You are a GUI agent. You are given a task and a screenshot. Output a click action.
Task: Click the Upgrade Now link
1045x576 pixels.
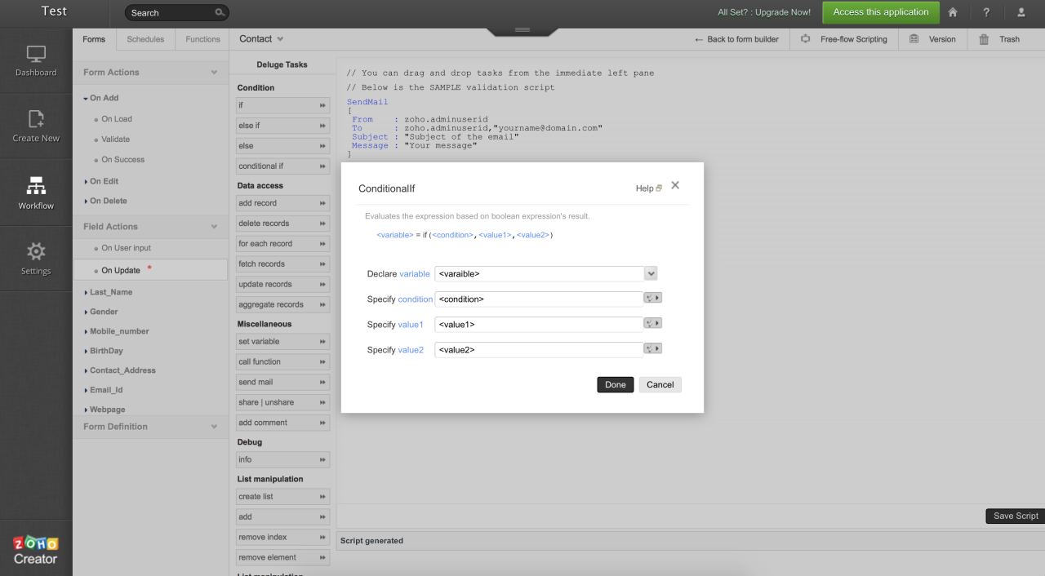[x=784, y=12]
